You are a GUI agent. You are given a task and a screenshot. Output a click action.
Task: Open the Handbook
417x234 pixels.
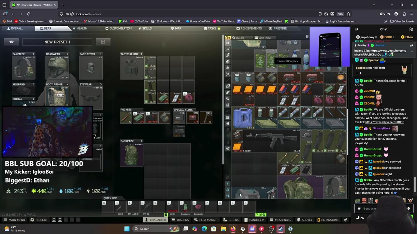[254, 220]
